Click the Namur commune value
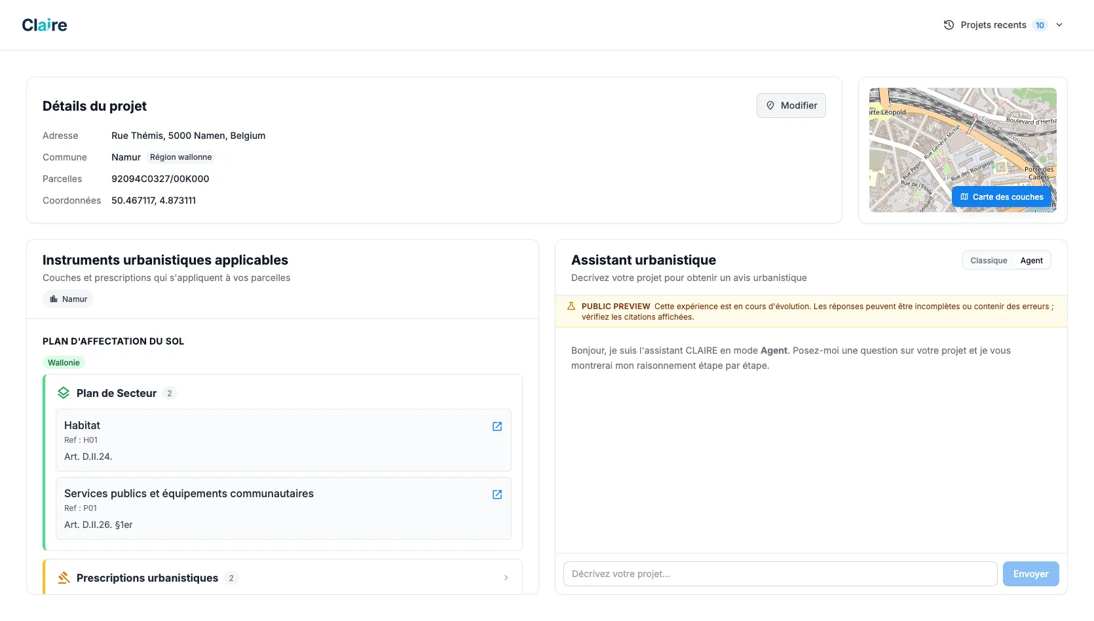This screenshot has width=1094, height=621. [x=126, y=157]
